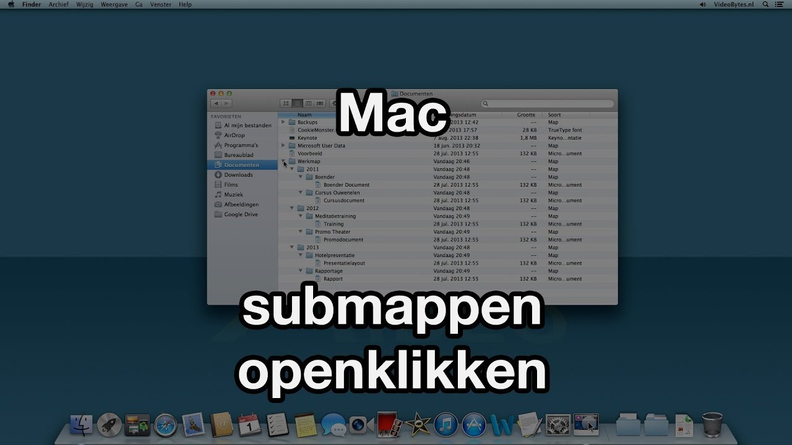Click the Finder search field
This screenshot has width=792, height=445.
tap(548, 103)
